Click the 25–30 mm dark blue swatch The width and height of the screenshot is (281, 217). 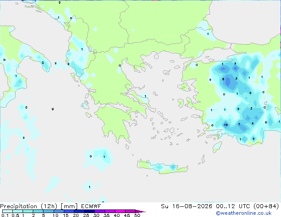point(90,211)
